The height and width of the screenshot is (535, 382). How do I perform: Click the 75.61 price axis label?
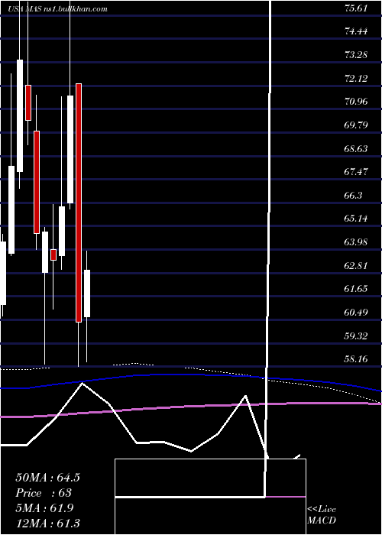356,8
